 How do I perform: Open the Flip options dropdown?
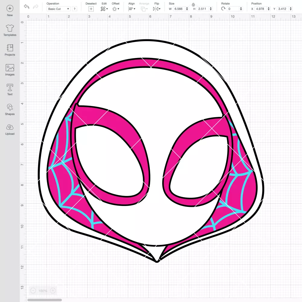[x=157, y=9]
